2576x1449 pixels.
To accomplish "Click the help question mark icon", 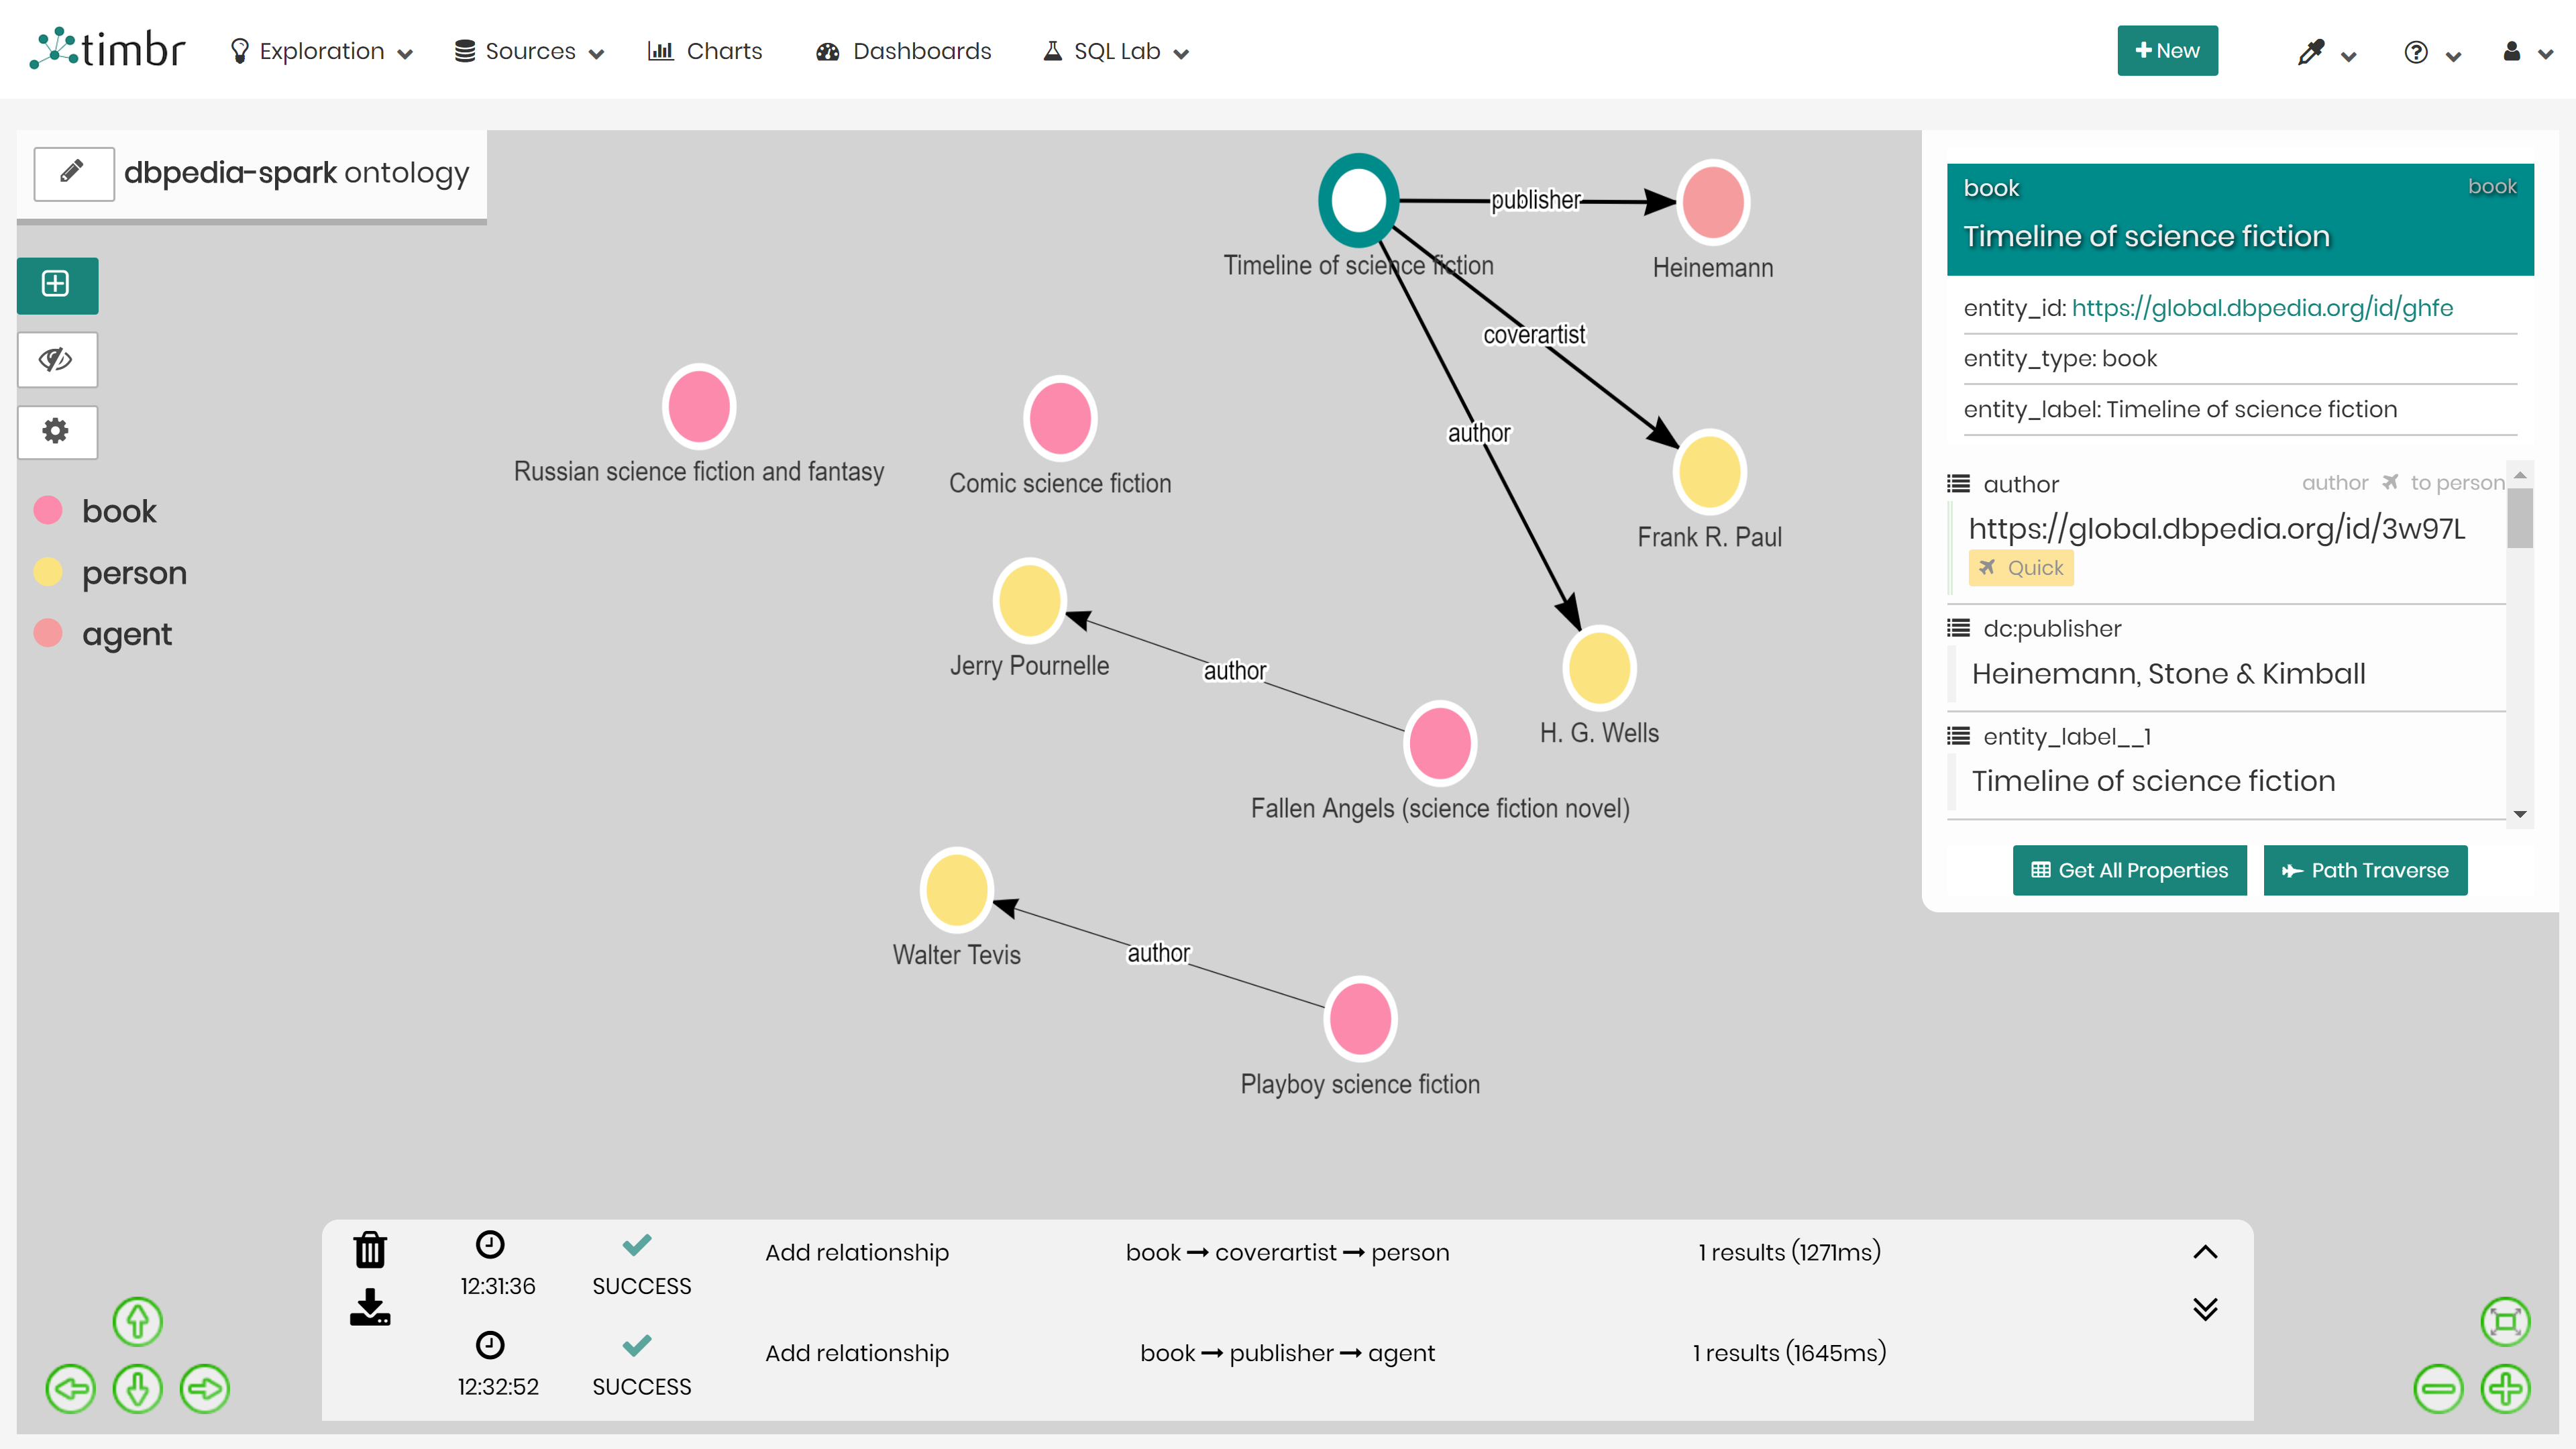I will coord(2416,51).
